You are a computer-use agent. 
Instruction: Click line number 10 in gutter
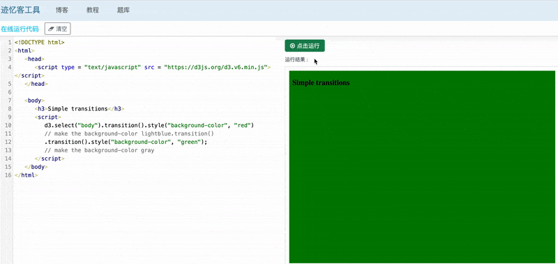(8, 126)
